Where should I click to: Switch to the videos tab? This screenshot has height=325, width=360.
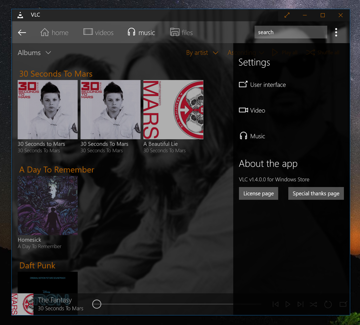(98, 32)
